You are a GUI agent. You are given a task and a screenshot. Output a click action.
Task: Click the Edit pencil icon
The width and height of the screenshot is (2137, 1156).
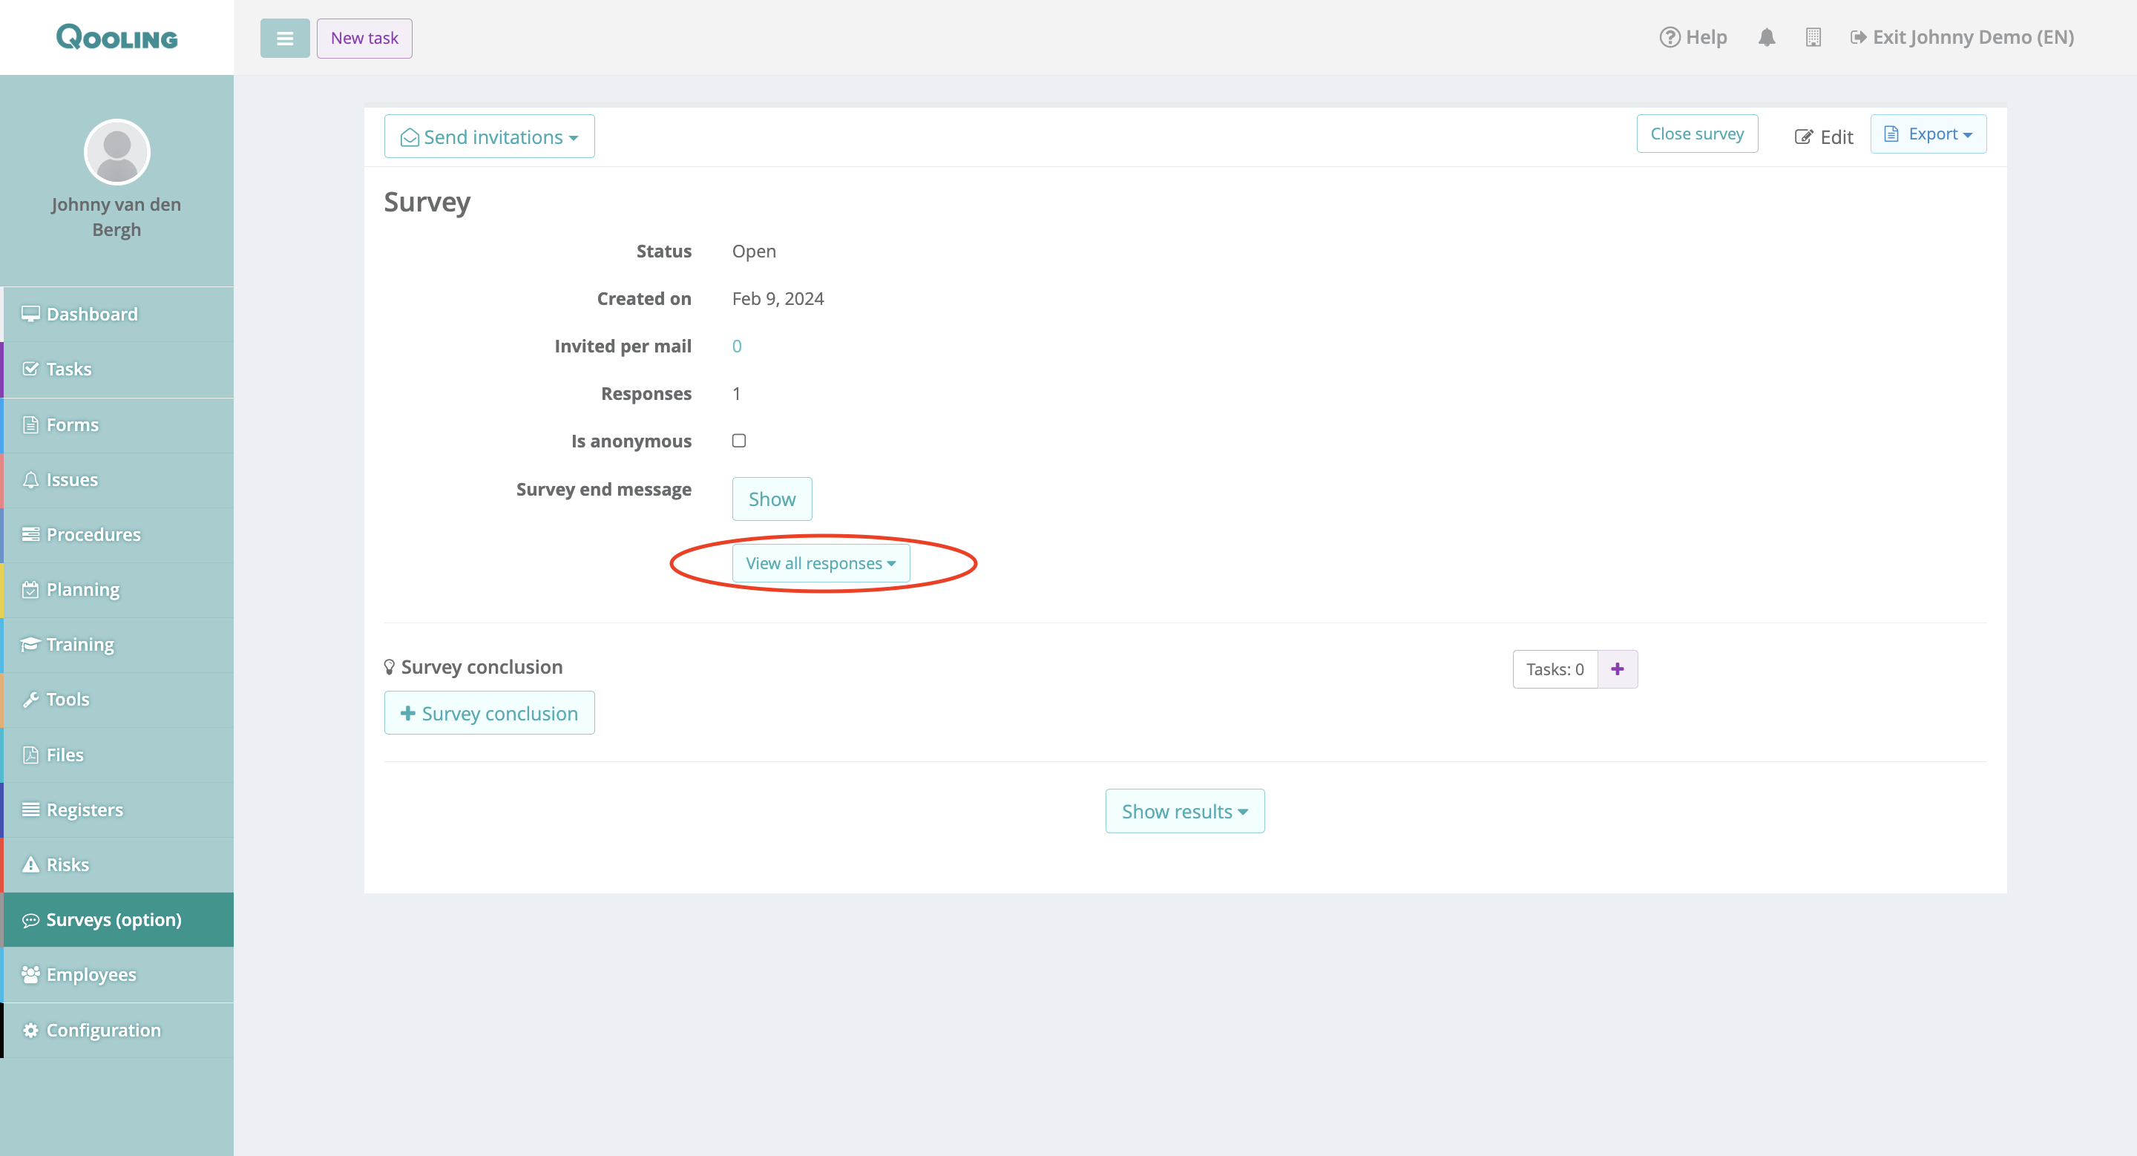point(1804,137)
